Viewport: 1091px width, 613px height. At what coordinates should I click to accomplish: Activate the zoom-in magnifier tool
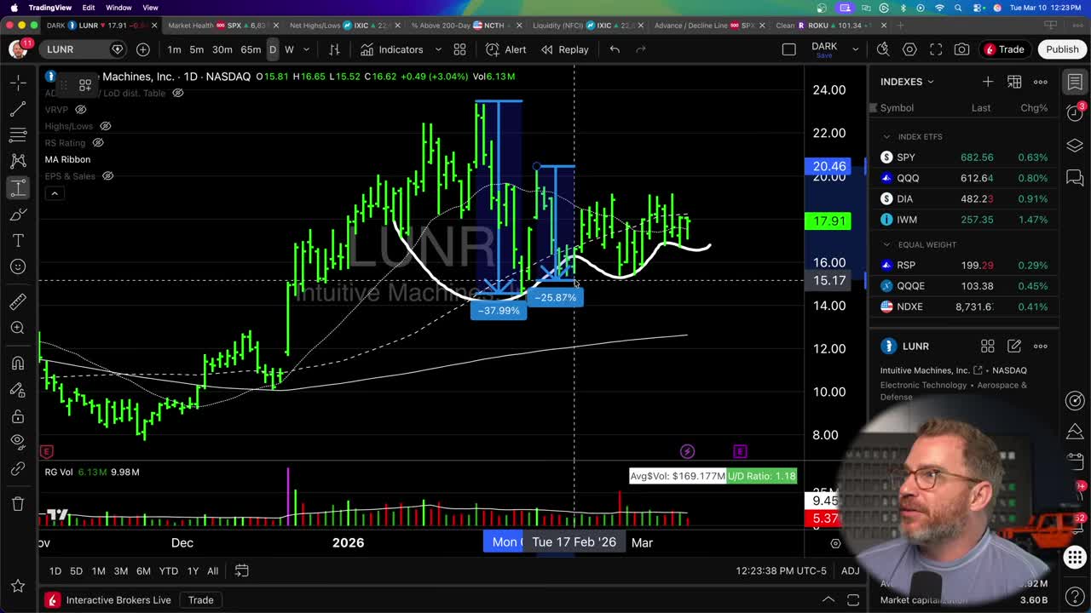[x=17, y=328]
